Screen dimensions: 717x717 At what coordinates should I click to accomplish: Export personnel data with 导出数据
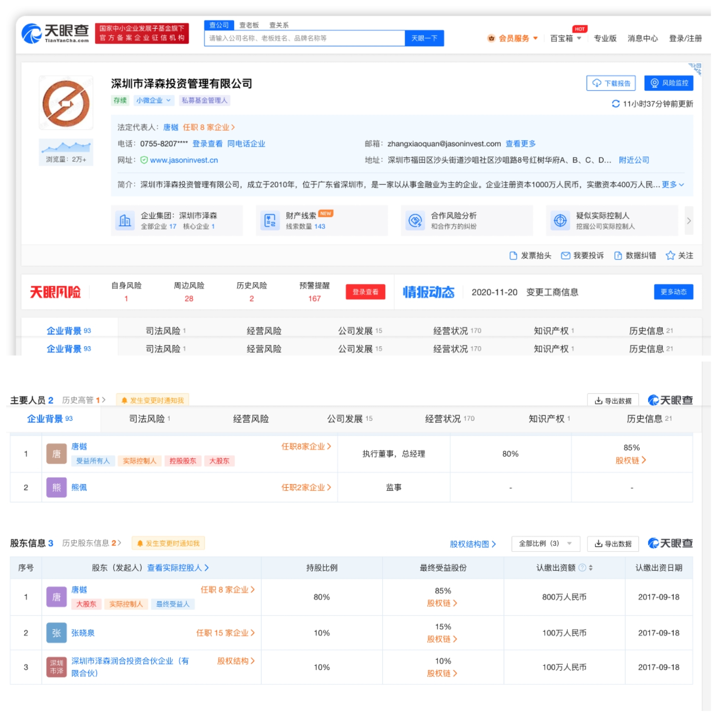[613, 401]
